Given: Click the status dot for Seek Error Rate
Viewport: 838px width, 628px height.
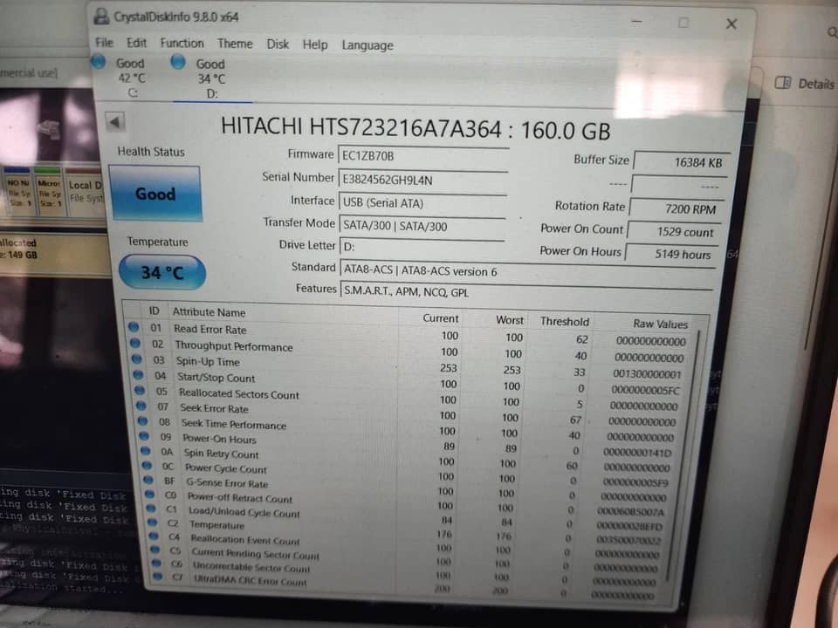Looking at the screenshot, I should pyautogui.click(x=141, y=406).
